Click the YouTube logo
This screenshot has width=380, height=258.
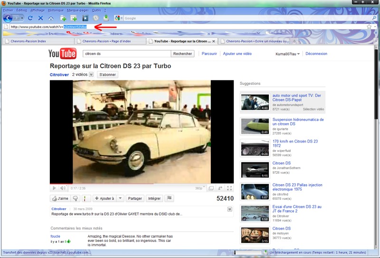click(62, 53)
